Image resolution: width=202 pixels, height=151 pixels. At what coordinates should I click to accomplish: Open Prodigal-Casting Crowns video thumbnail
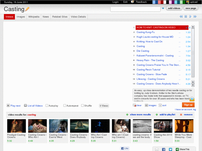(16, 126)
